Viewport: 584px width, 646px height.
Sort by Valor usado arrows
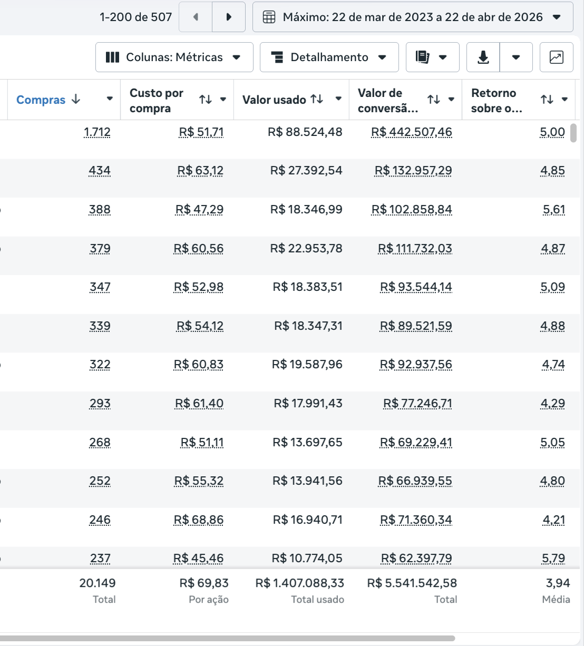coord(317,99)
